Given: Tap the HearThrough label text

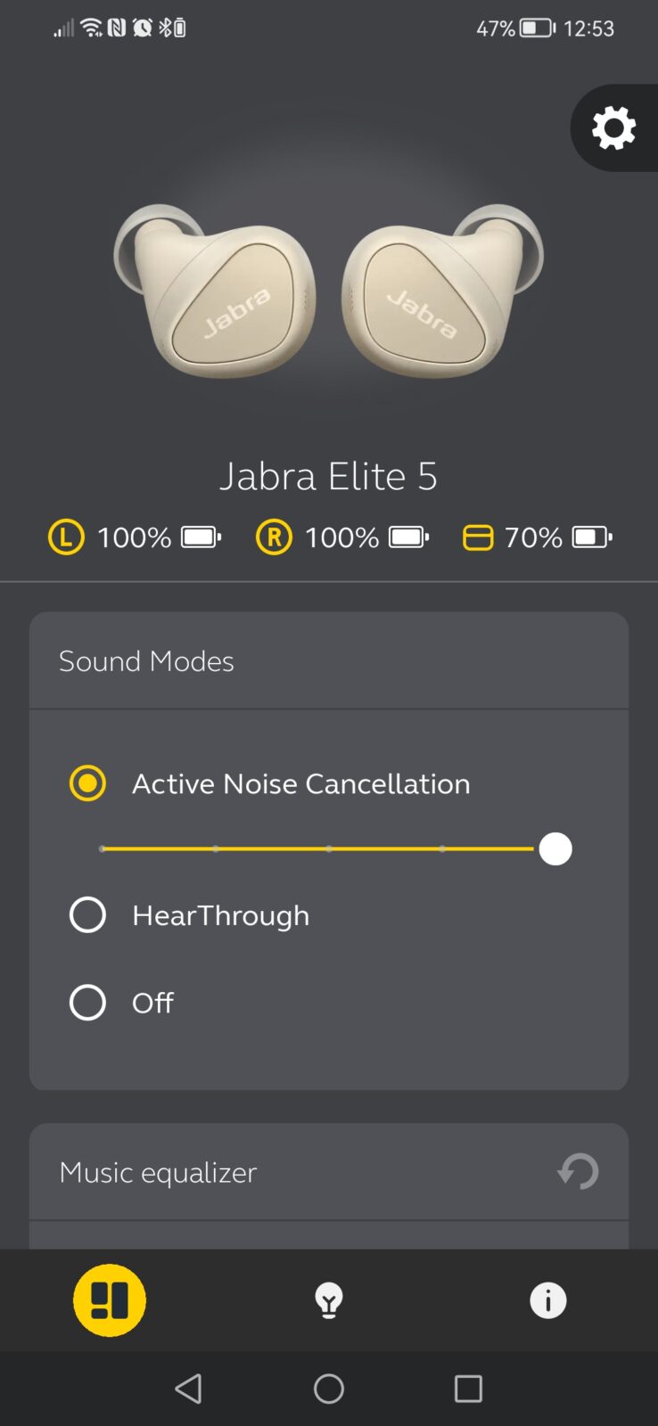Looking at the screenshot, I should click(x=220, y=915).
